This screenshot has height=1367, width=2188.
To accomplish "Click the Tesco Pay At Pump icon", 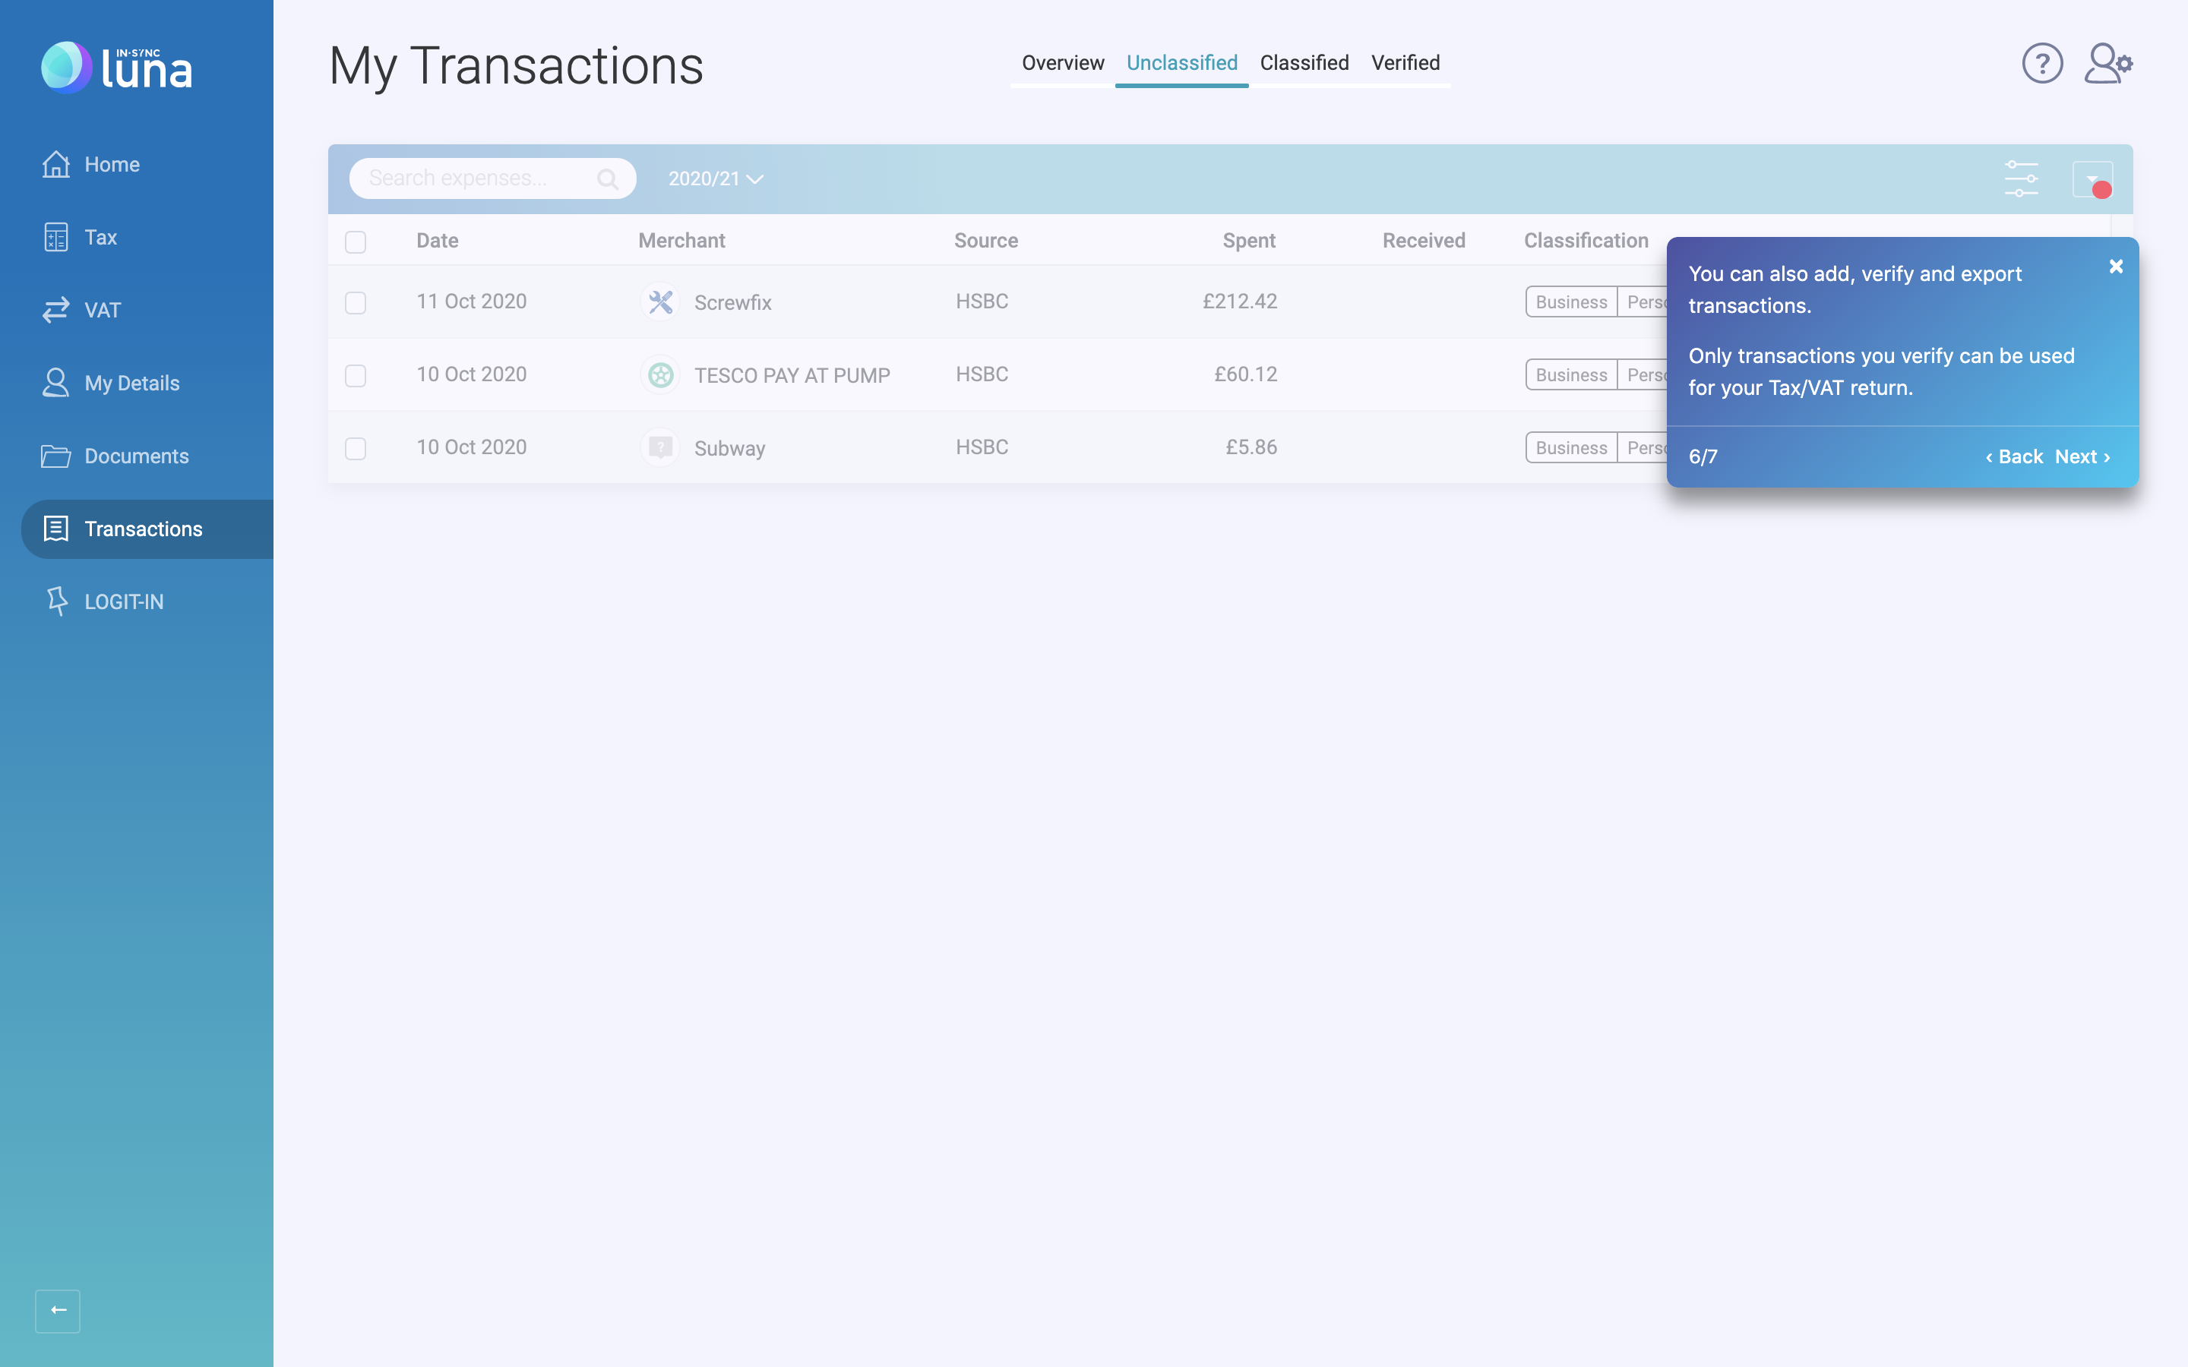I will tap(660, 375).
